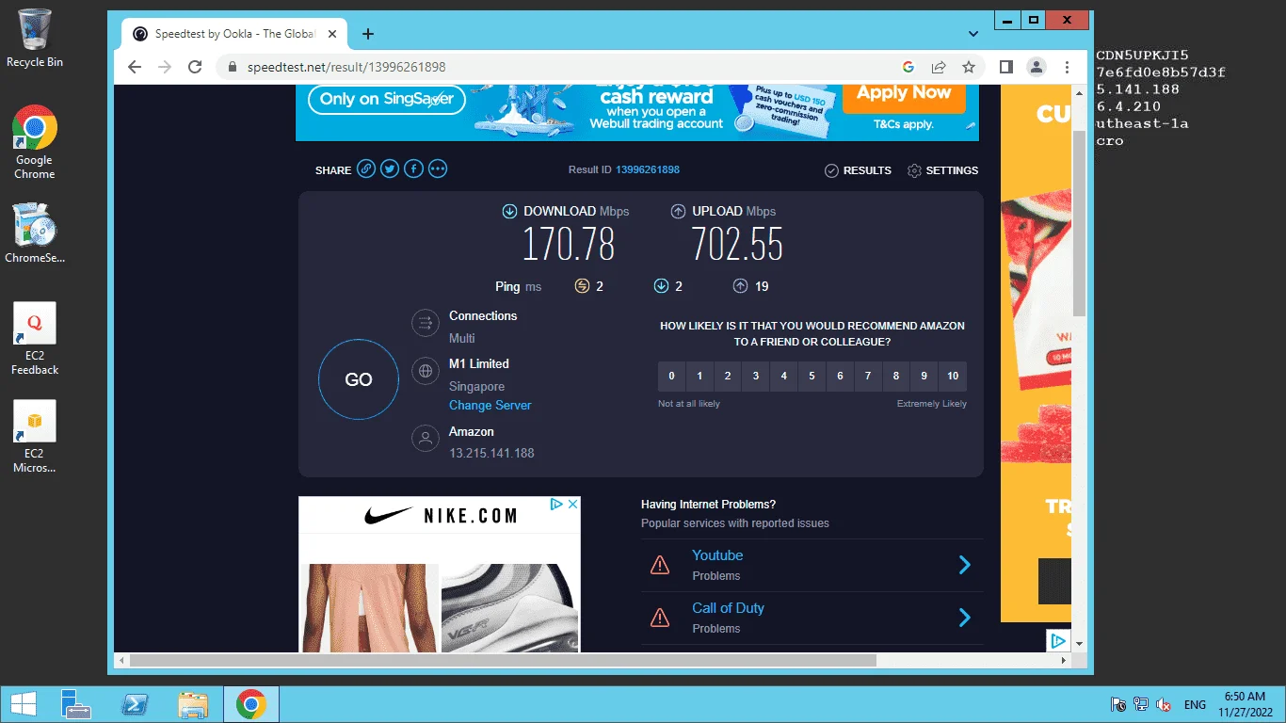Open Server Manager from the taskbar
1286x723 pixels.
coord(75,704)
